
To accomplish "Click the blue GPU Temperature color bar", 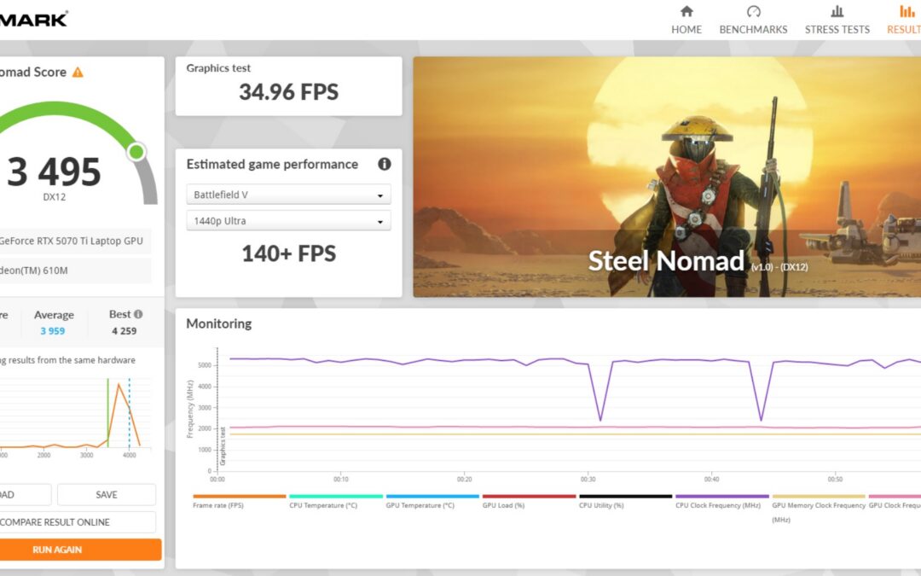I will tap(432, 496).
